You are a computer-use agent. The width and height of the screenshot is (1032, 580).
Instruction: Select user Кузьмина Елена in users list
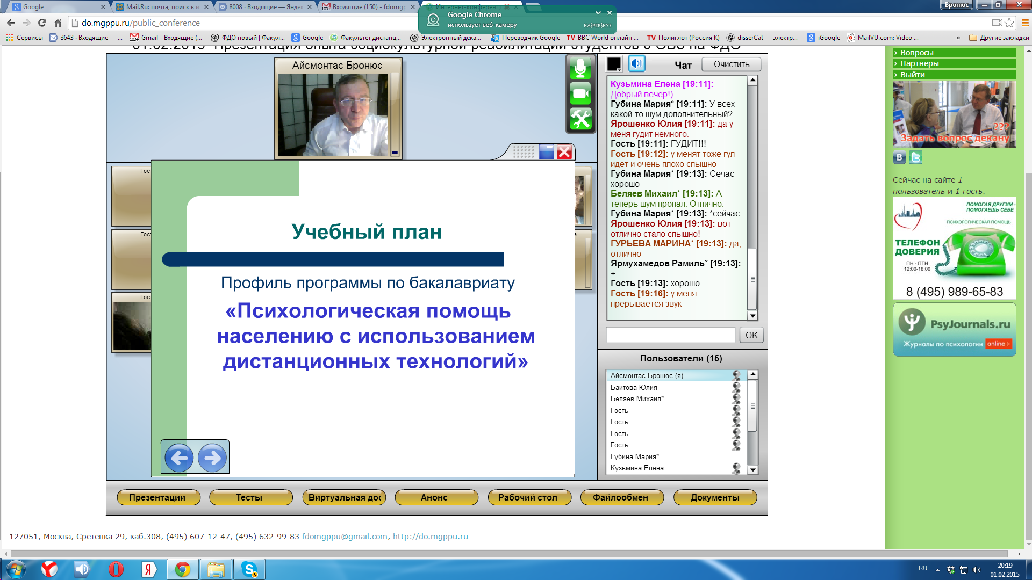(x=676, y=468)
